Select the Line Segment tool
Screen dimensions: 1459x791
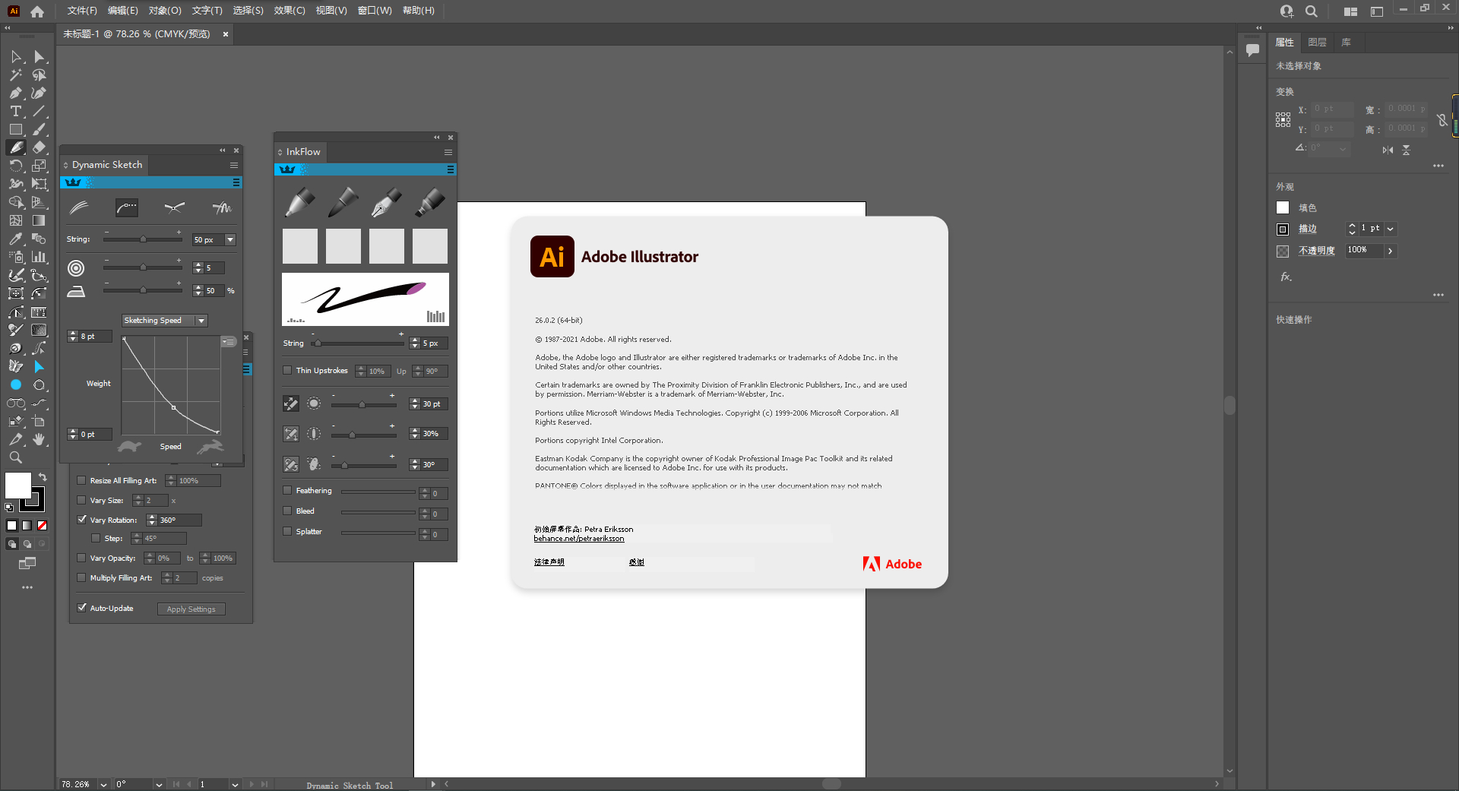tap(40, 112)
